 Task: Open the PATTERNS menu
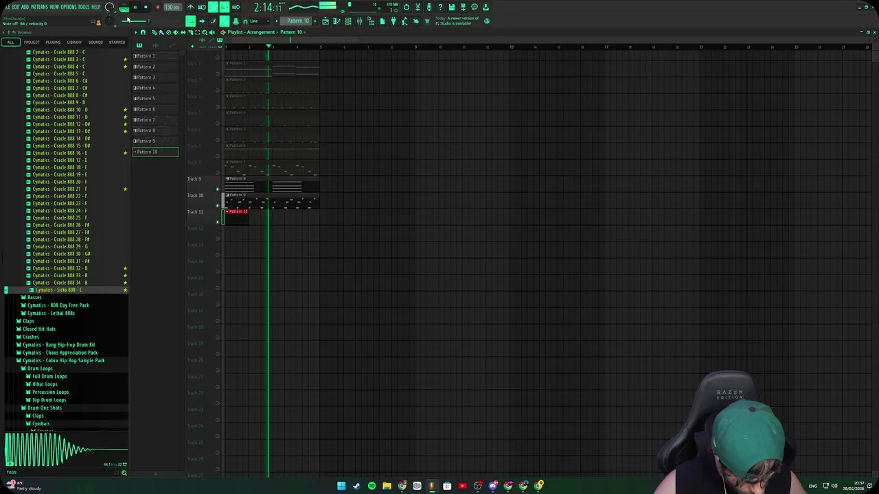click(39, 7)
